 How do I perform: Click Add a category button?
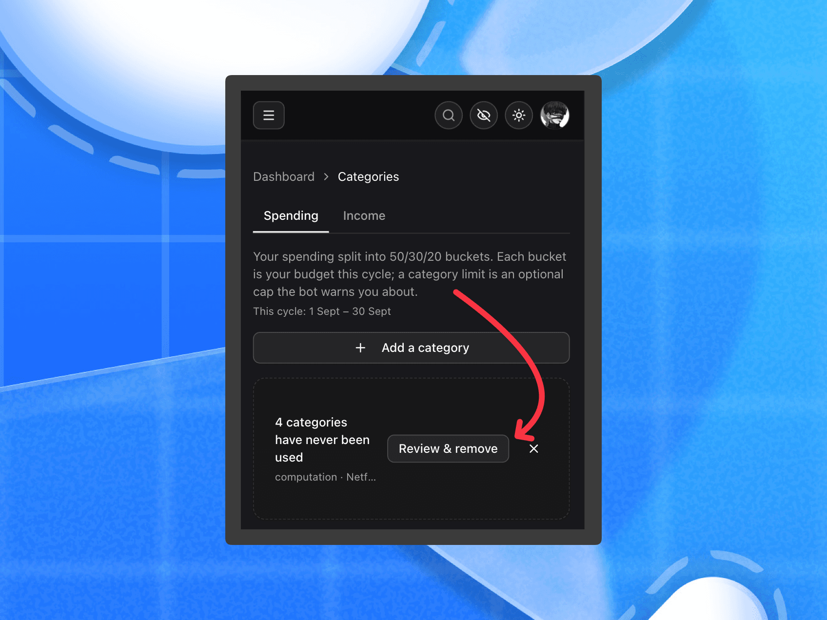412,348
